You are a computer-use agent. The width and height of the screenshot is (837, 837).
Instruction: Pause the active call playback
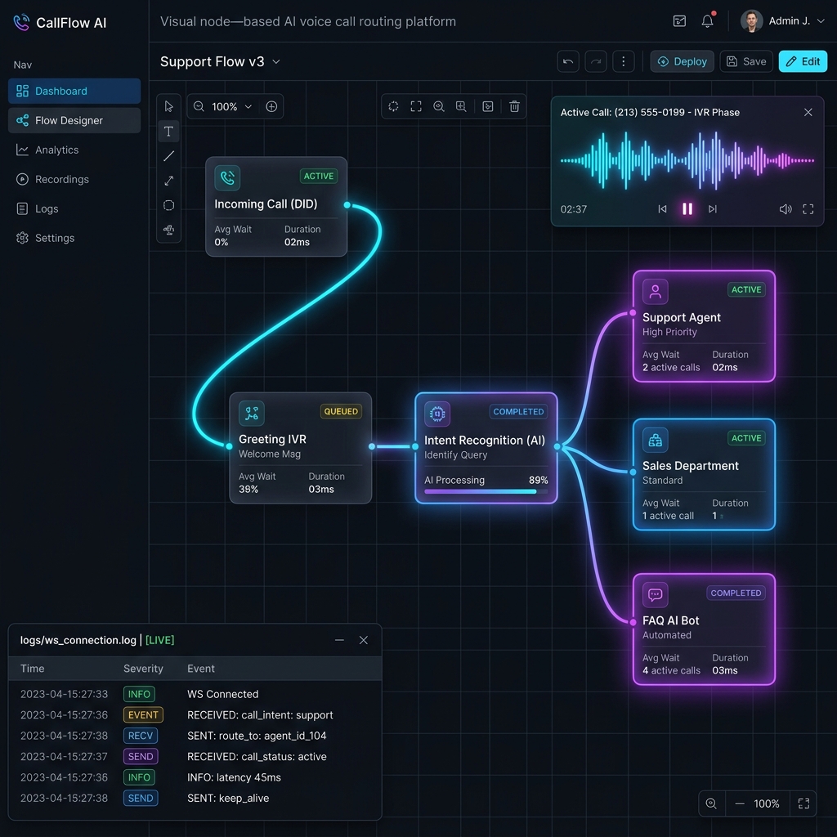point(687,208)
